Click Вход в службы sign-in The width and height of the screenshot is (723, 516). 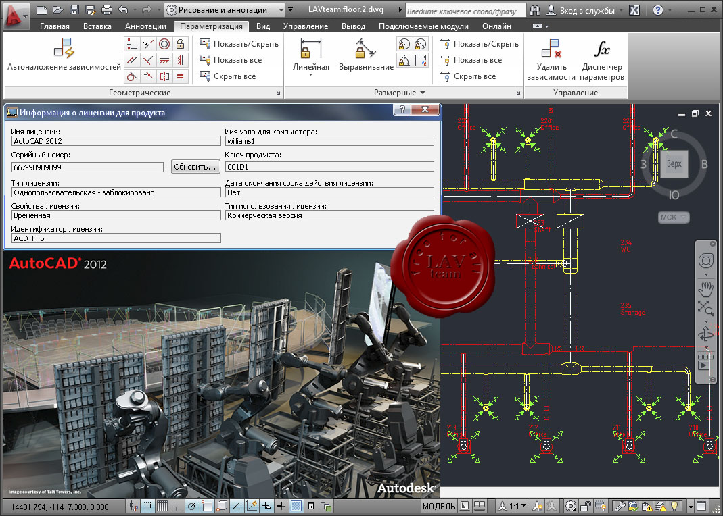pos(580,10)
